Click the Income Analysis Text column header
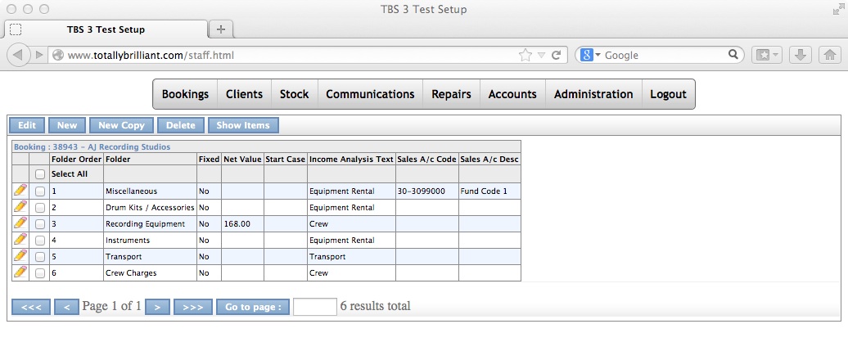Image resolution: width=848 pixels, height=351 pixels. click(x=351, y=159)
